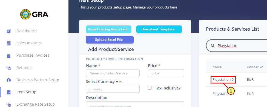The height and width of the screenshot is (107, 267).
Task: Click the Business Partner Setup person icon
Action: [8, 80]
